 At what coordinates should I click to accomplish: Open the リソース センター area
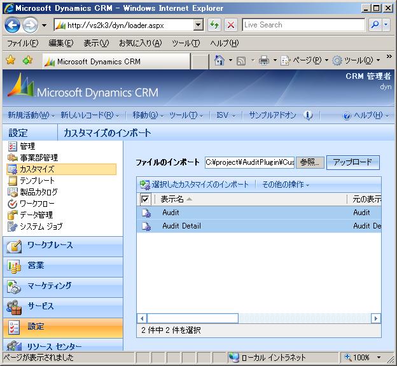pyautogui.click(x=63, y=345)
